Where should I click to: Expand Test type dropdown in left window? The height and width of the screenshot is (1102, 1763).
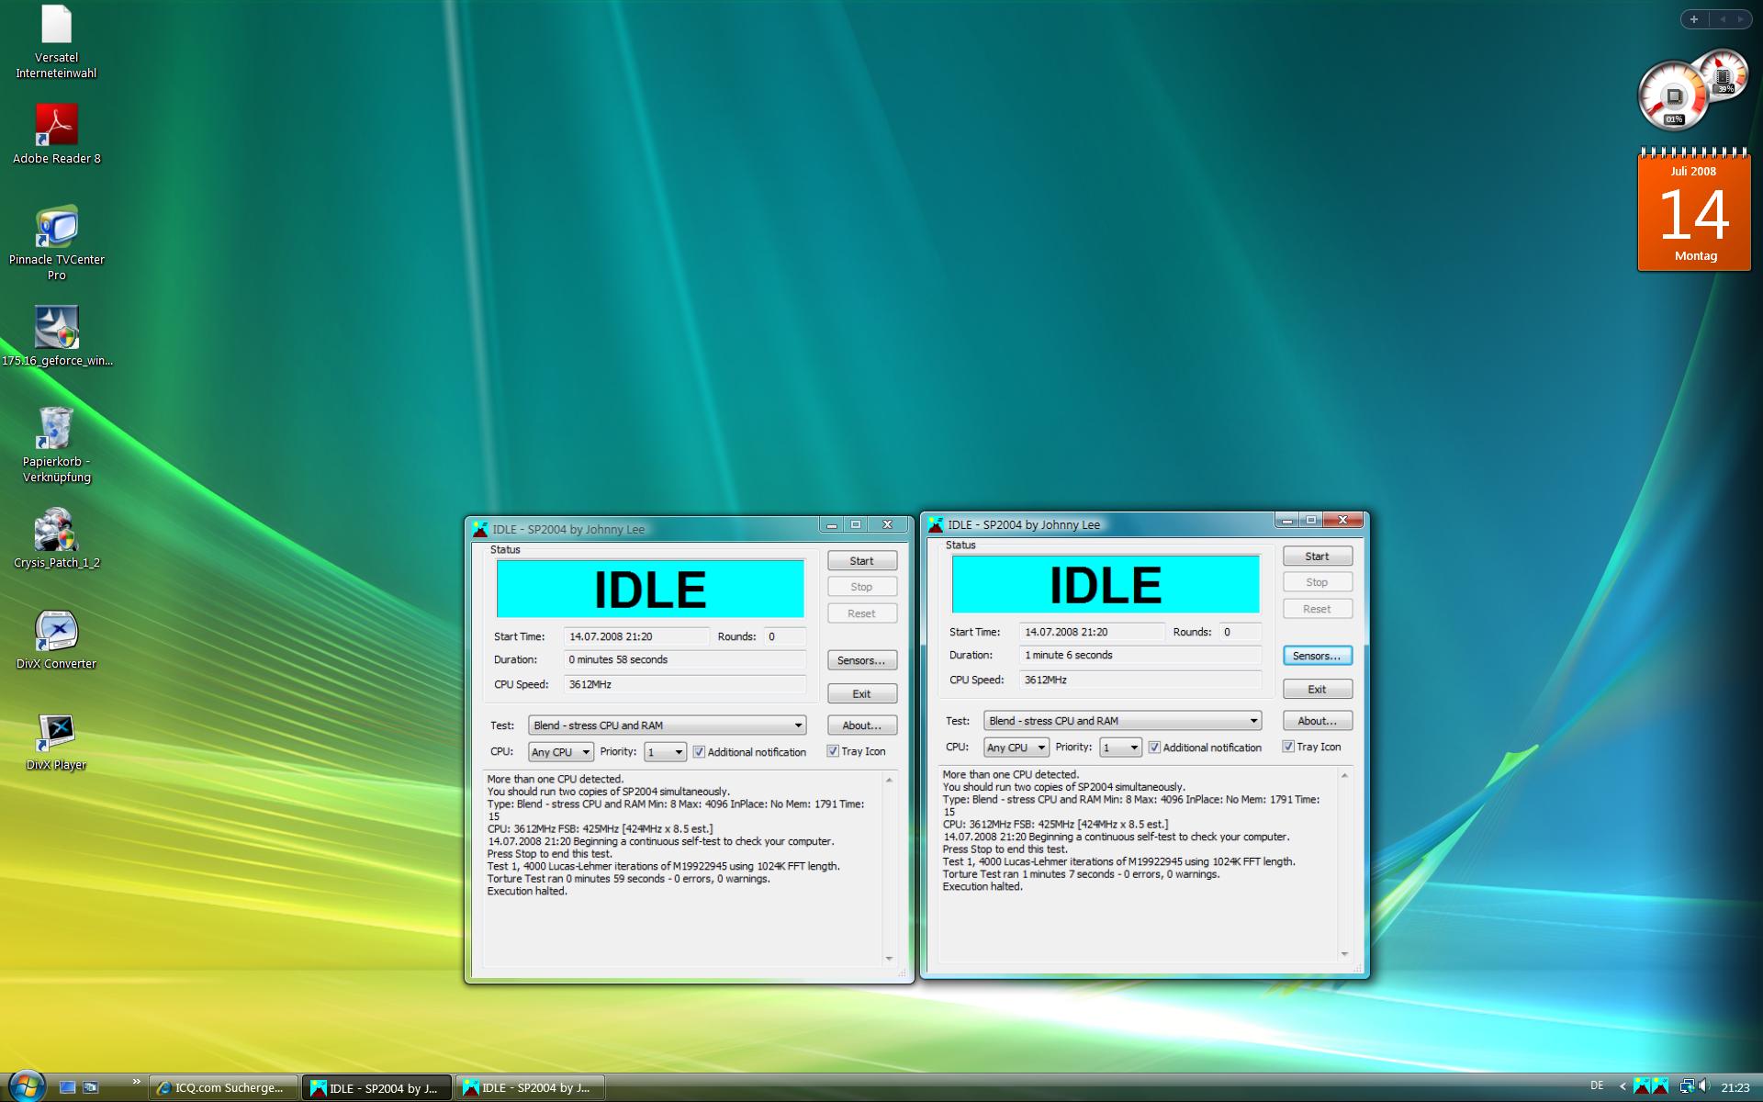point(797,725)
